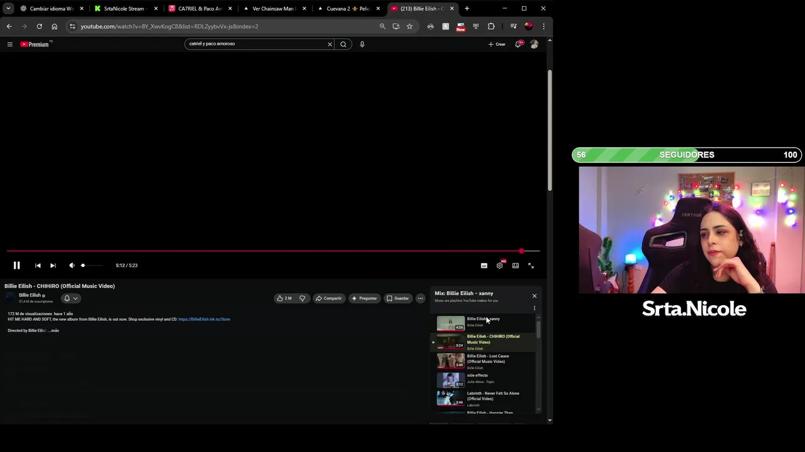
Task: Mute the video using the speaker icon
Action: 72,266
